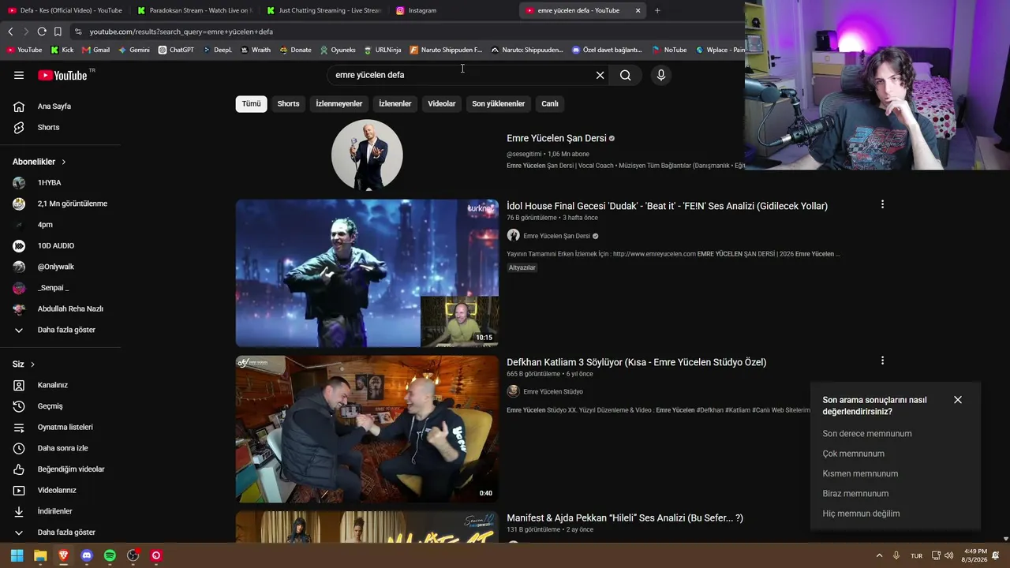Open Spotify from the taskbar
Viewport: 1010px width, 568px height.
pyautogui.click(x=110, y=555)
